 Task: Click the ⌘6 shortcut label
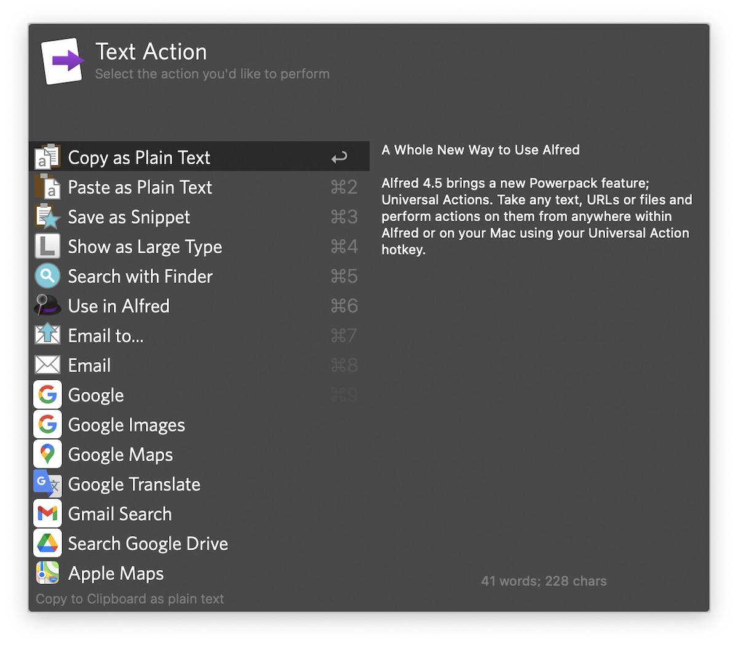[x=344, y=306]
